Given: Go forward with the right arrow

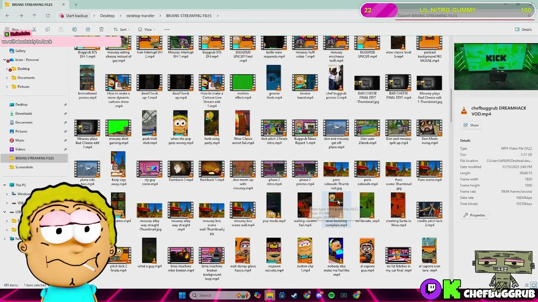Looking at the screenshot, I should pos(21,16).
